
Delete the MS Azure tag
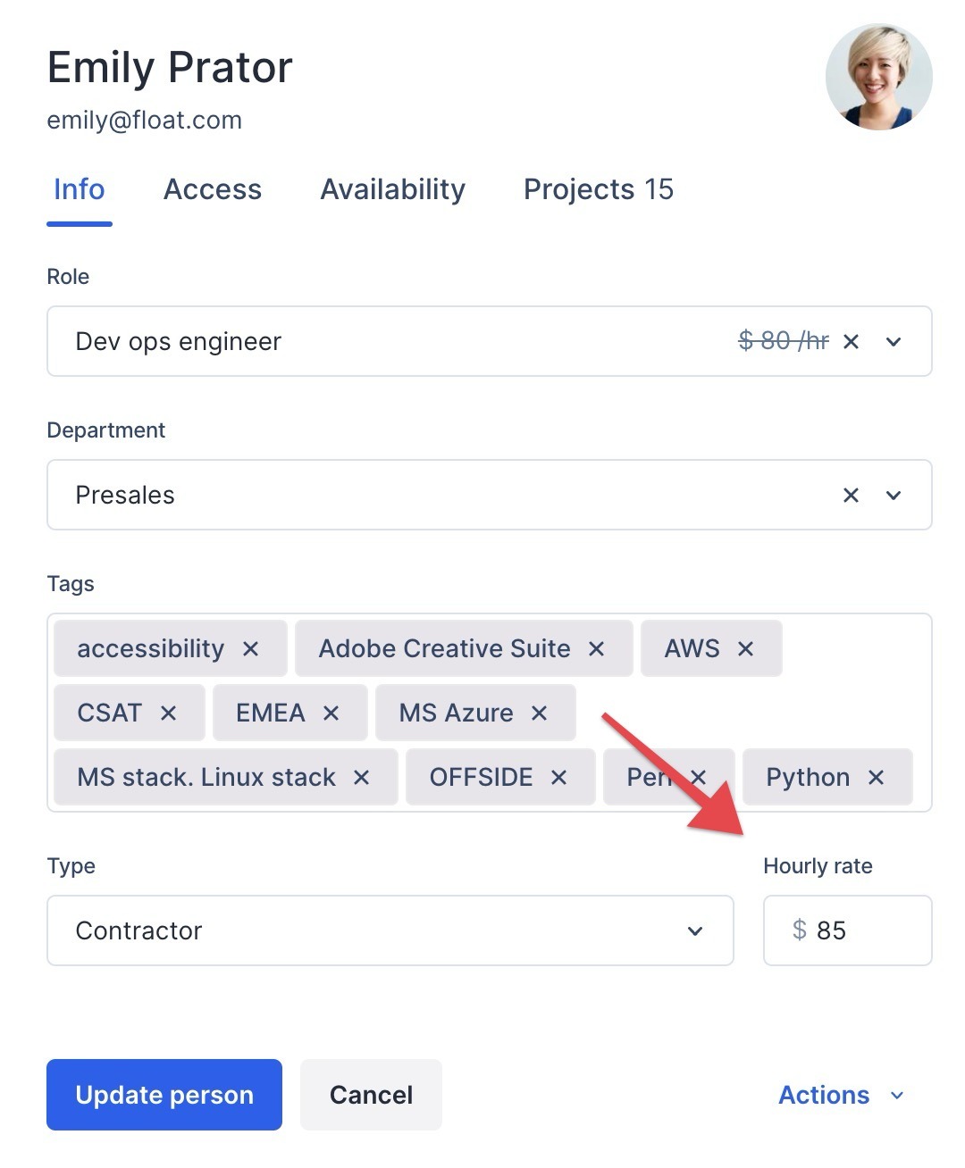[x=539, y=713]
